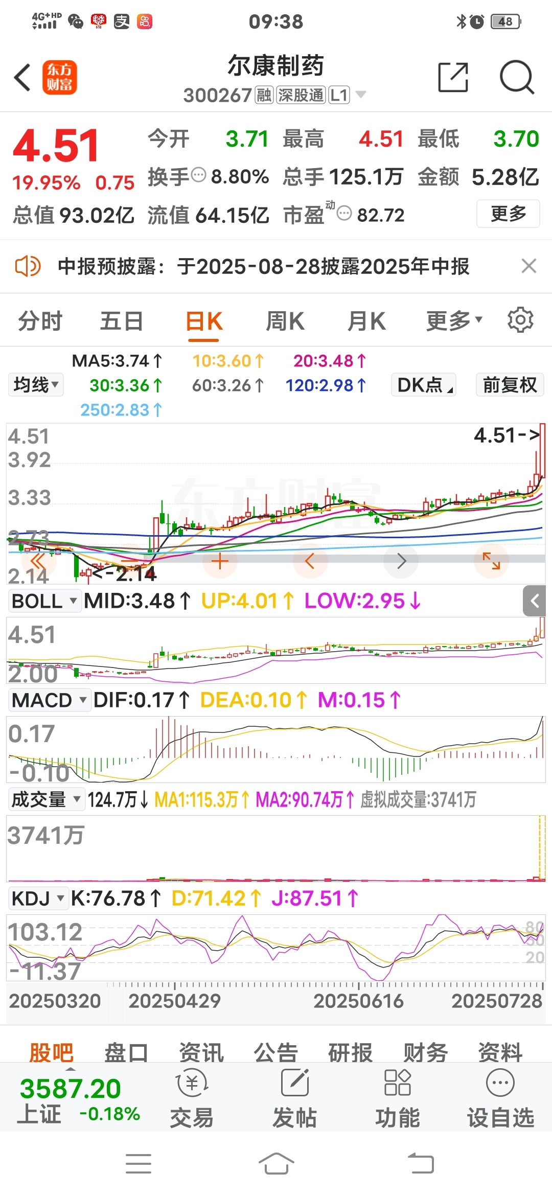Tap the 4.51-> high price marker
552x1196 pixels.
507,435
